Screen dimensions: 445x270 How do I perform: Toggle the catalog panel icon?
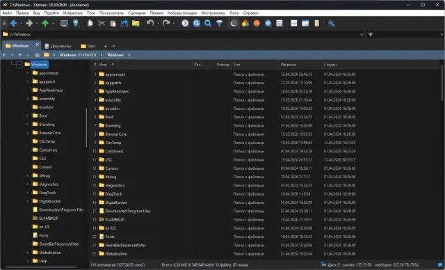point(317,23)
